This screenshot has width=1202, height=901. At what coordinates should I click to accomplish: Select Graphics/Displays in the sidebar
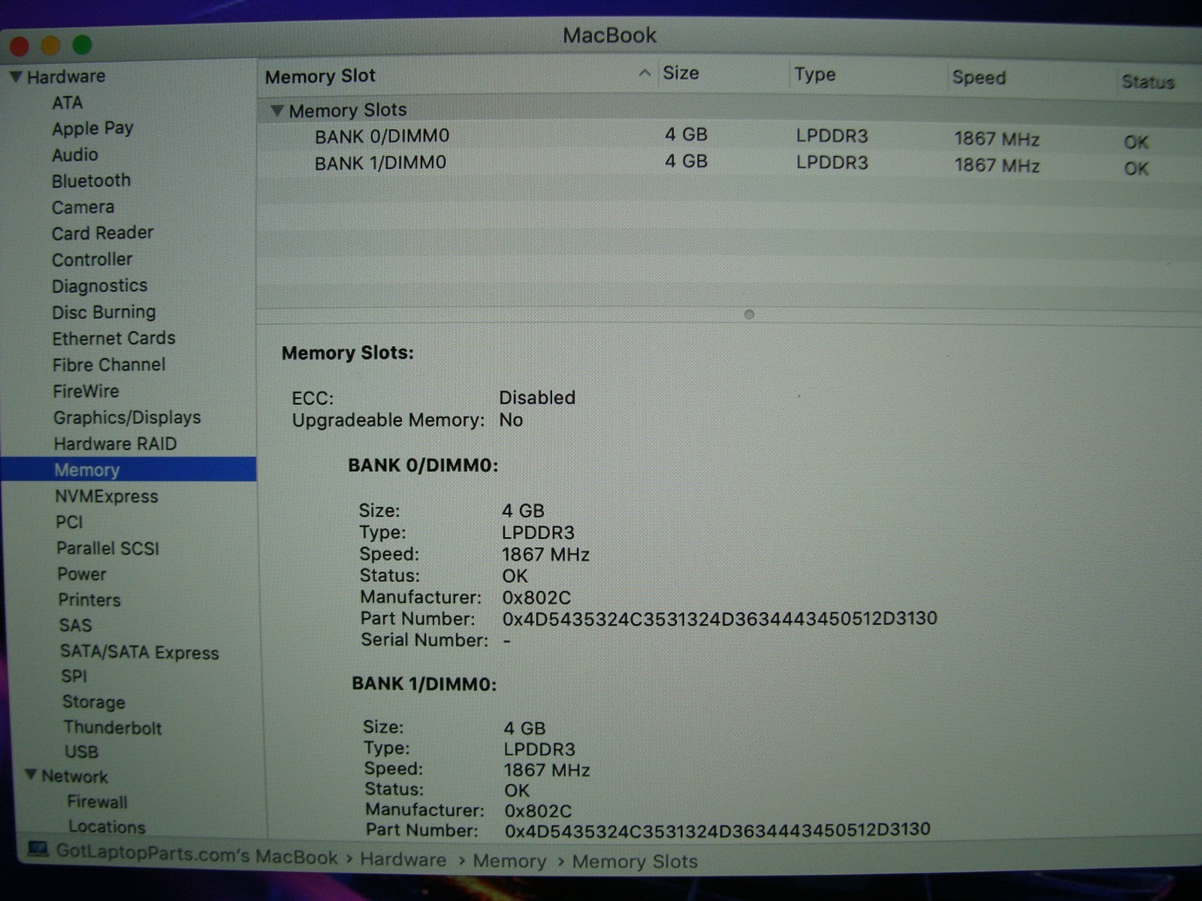pyautogui.click(x=127, y=417)
